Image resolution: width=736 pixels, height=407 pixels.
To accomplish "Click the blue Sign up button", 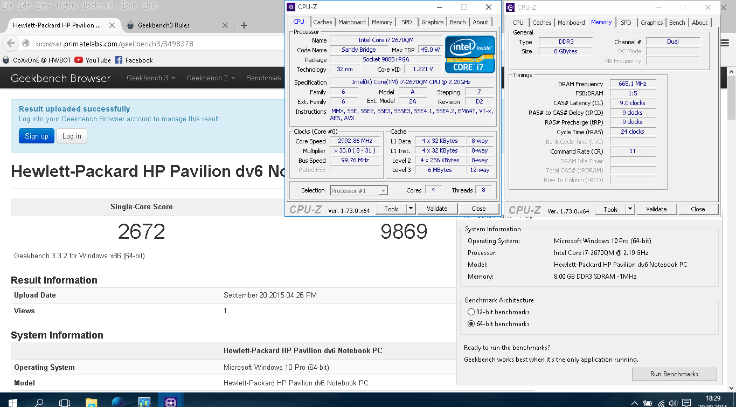I will click(x=37, y=136).
